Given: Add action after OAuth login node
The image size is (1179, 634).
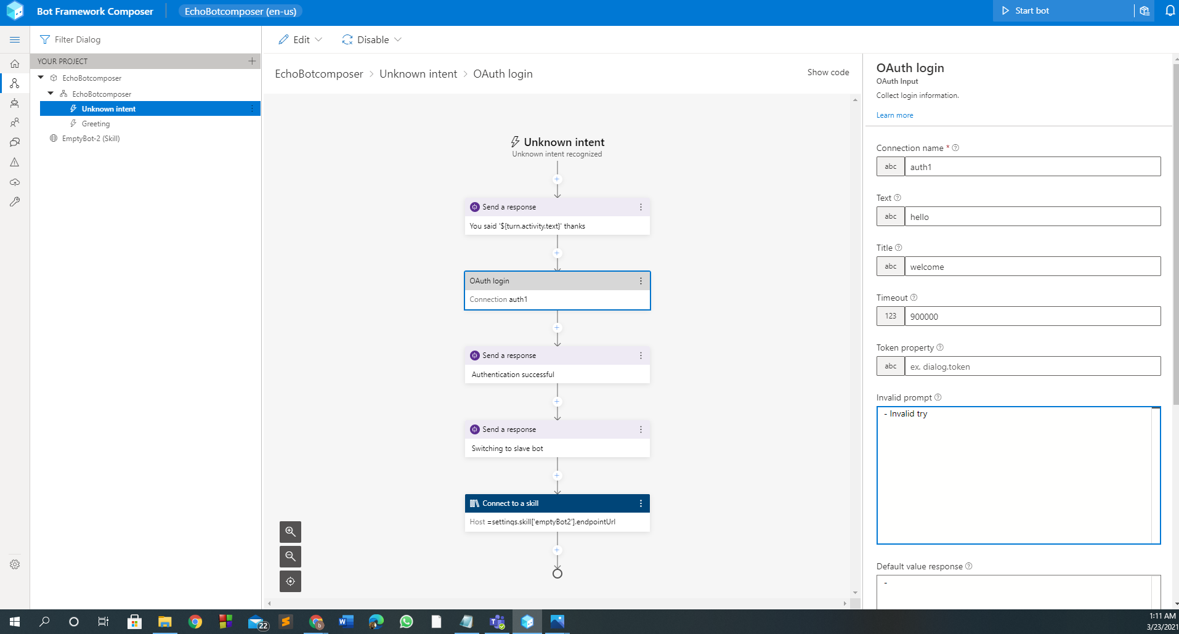Looking at the screenshot, I should [557, 328].
